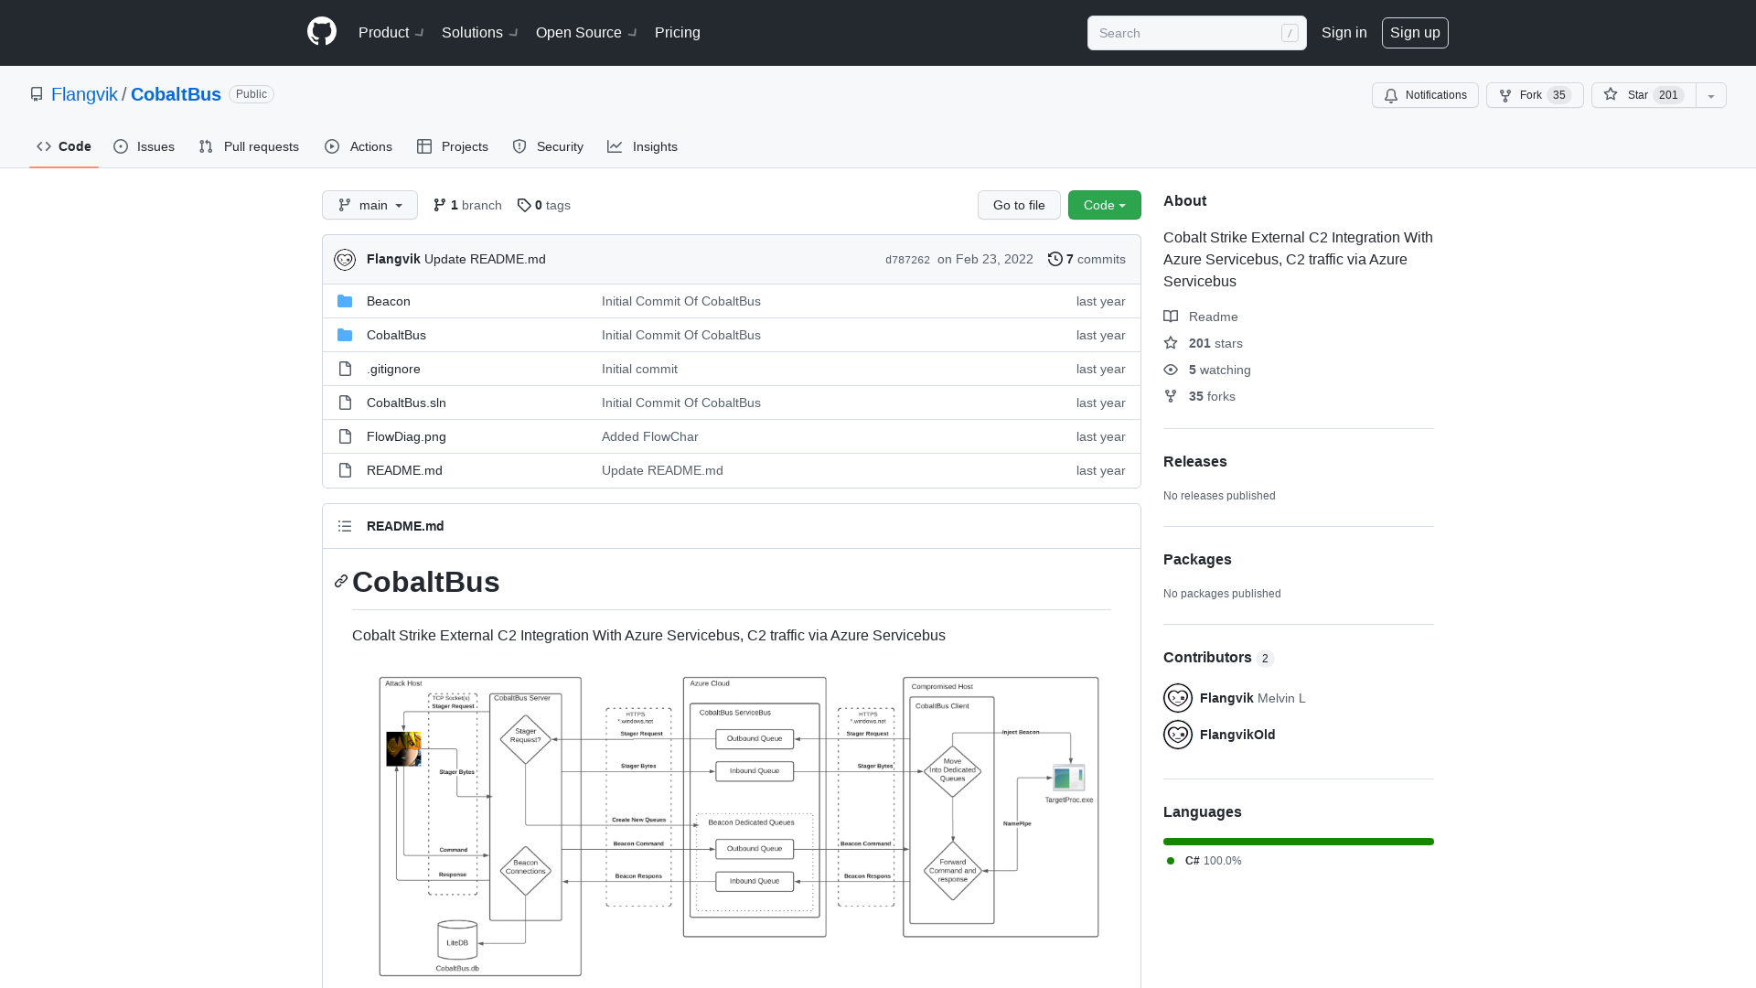Click the Readme book icon
Viewport: 1756px width, 988px height.
[1171, 317]
